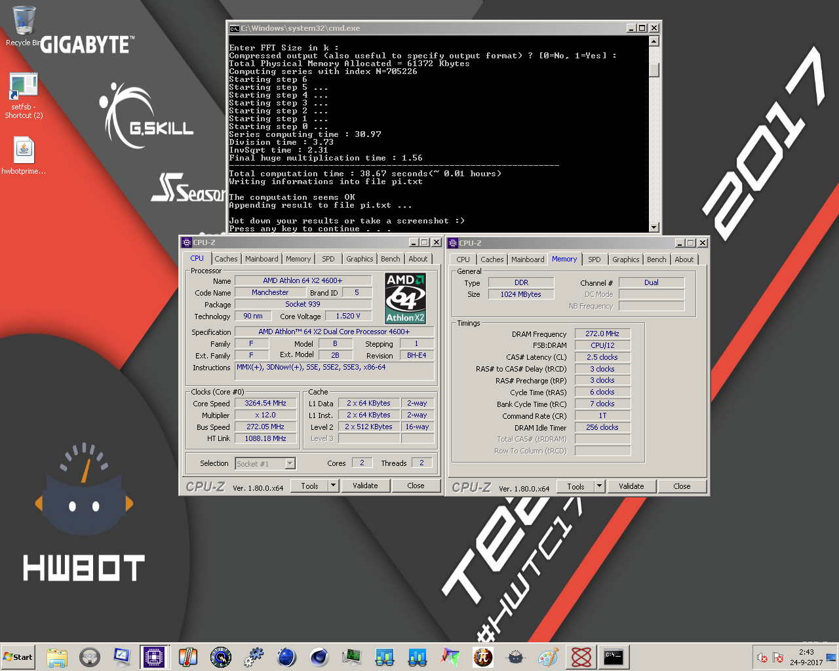Click the colorful triangle taskbar icon
839x671 pixels.
(x=450, y=657)
